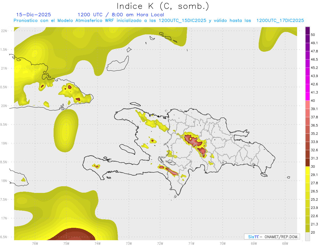Click the "18N" latitude axis label
Screen dimensions: 320x247
pos(4,181)
